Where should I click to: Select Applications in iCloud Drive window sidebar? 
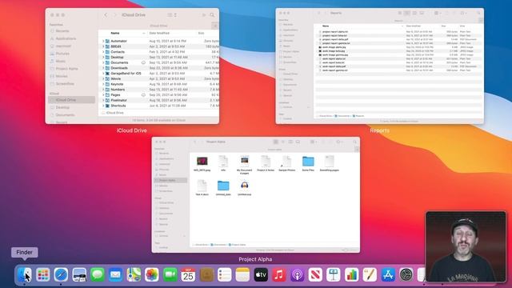point(66,38)
